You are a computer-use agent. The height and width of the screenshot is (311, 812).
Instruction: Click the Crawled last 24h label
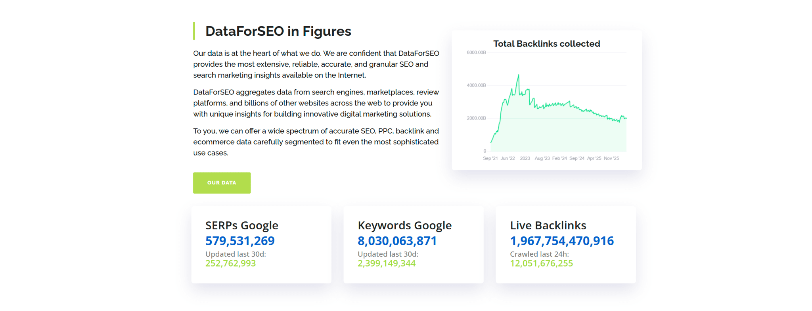click(x=539, y=254)
